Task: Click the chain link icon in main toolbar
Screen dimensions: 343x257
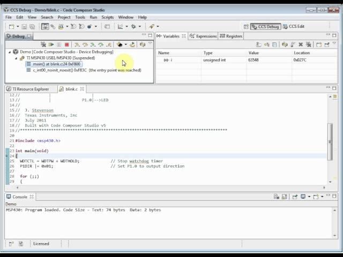Action: pos(53,27)
